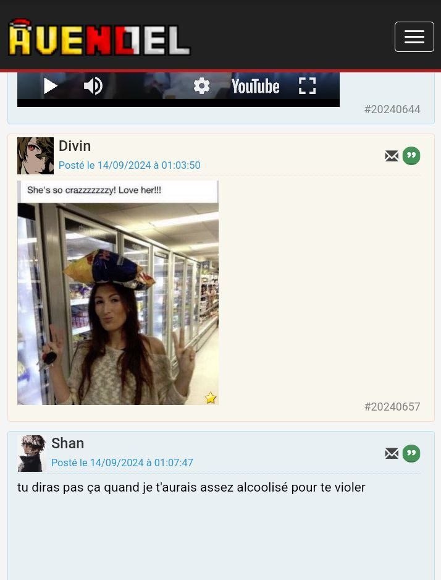Quote Shan's post with green button

point(411,453)
